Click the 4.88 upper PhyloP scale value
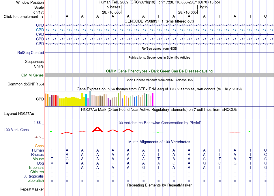The image size is (274, 196). [37, 123]
